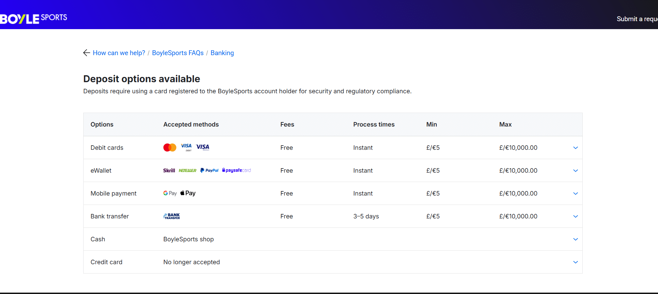The height and width of the screenshot is (294, 658).
Task: Click the Neteller logo
Action: tap(188, 171)
